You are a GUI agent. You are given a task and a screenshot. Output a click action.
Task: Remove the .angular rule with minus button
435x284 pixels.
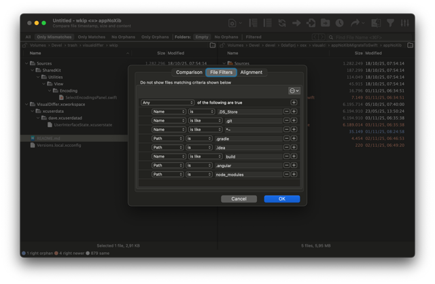(x=287, y=165)
